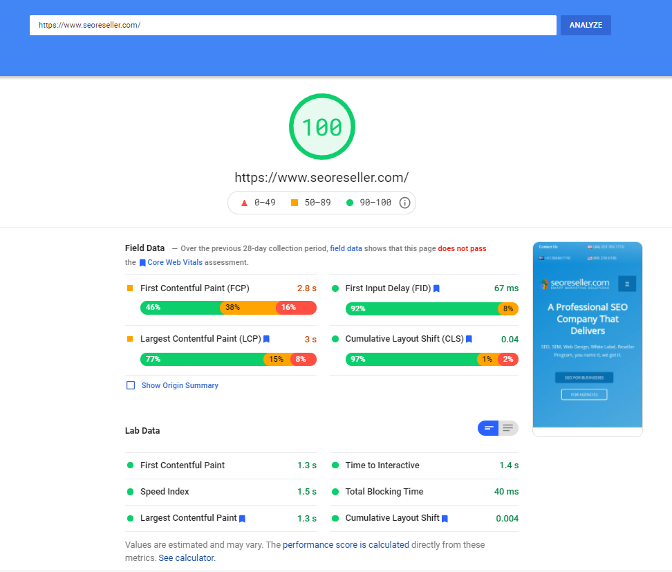Click the CLS distribution bar 97% segment

[x=411, y=360]
